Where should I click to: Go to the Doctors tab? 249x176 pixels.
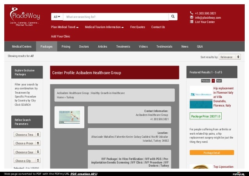click(84, 46)
